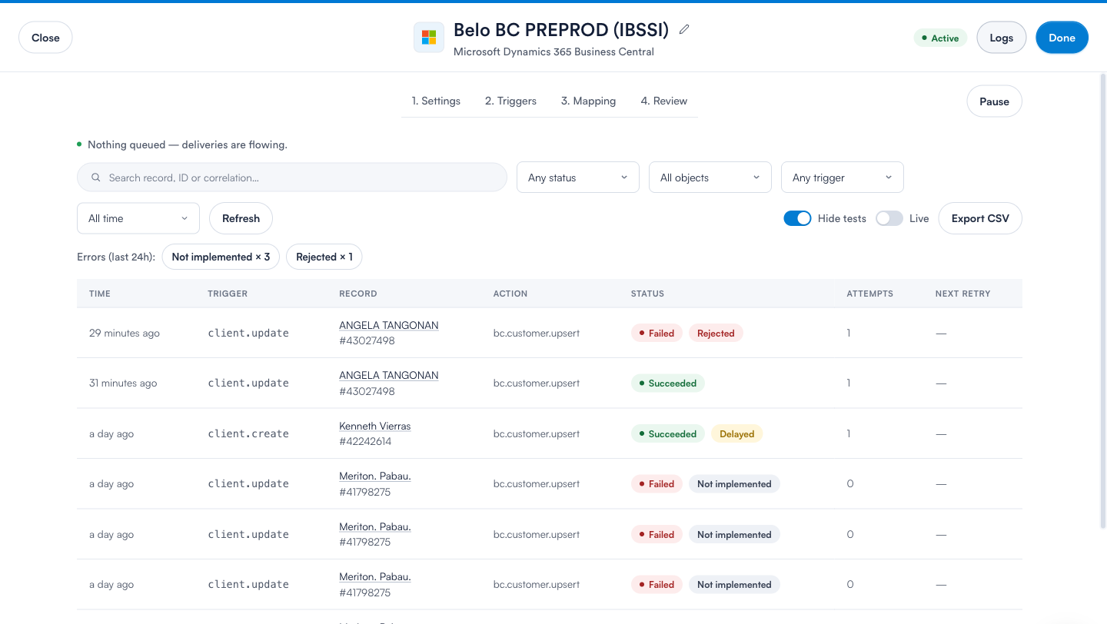
Task: Click the Refresh button
Action: point(241,218)
